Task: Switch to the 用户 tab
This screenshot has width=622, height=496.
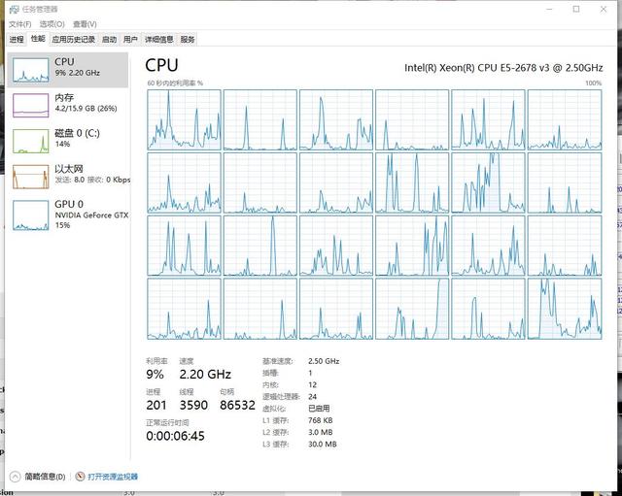Action: tap(130, 39)
